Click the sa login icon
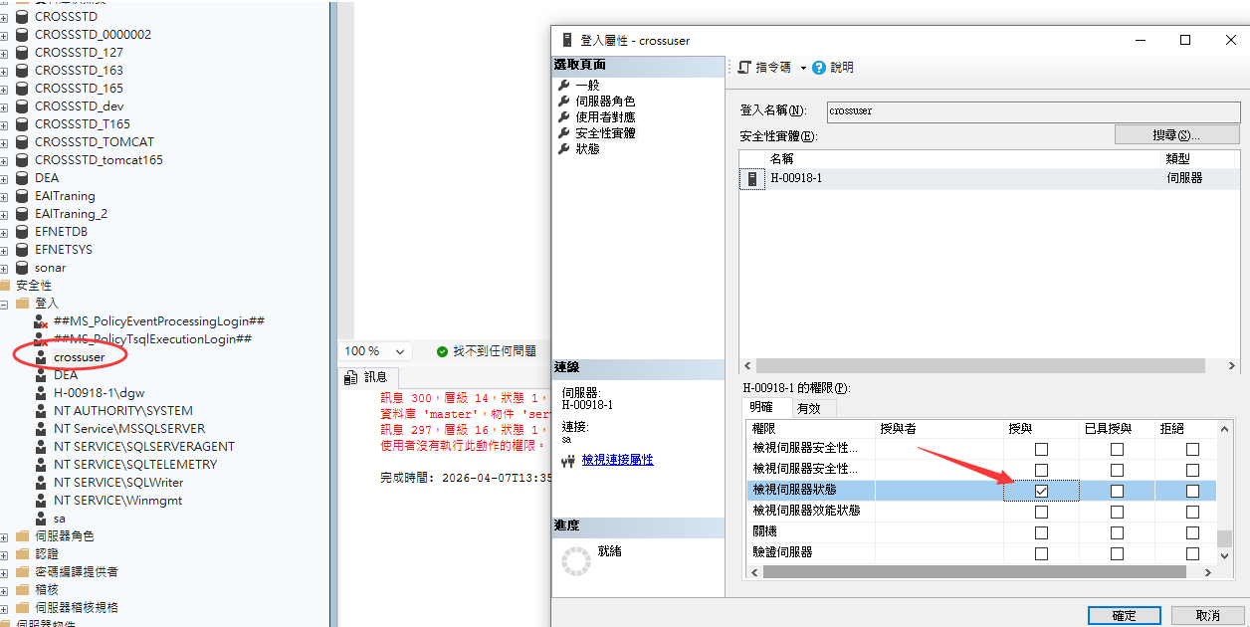Image resolution: width=1250 pixels, height=627 pixels. 41,519
